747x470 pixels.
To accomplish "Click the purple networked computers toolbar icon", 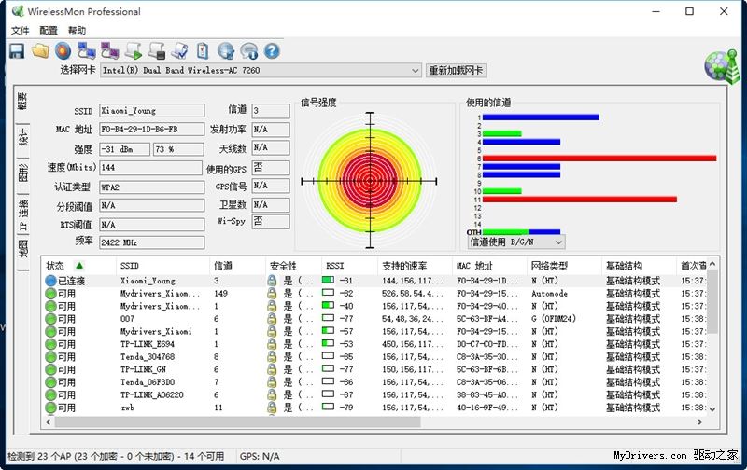I will 110,51.
